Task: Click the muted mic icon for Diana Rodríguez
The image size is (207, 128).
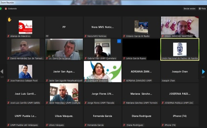Action: coord(124,125)
